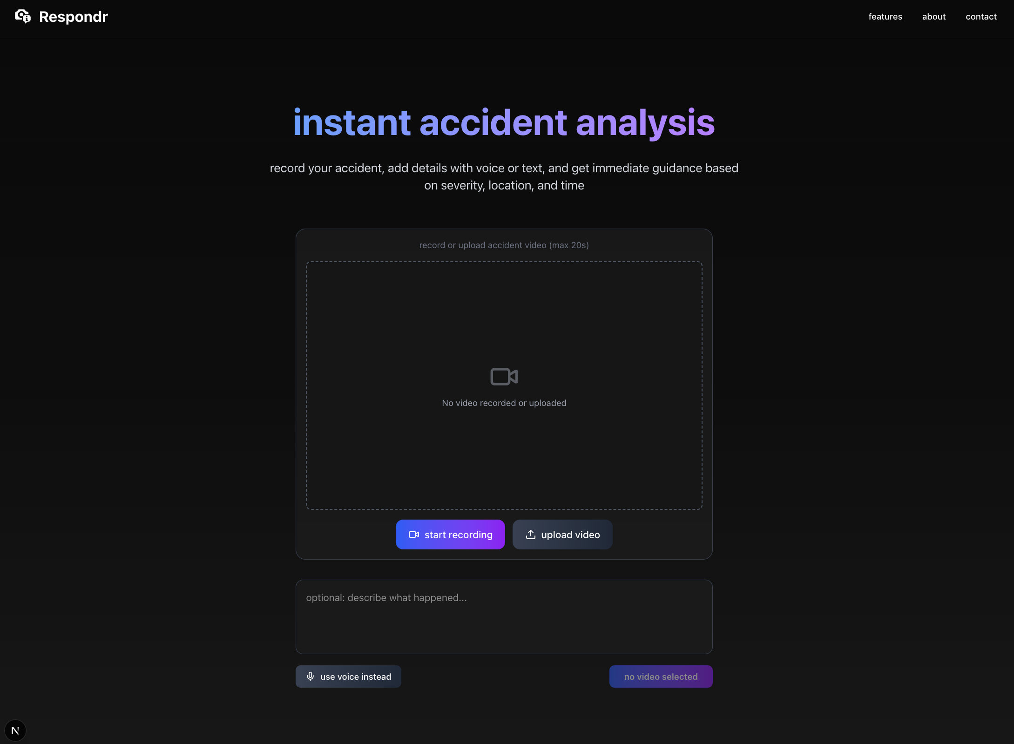Focus the describe what happened text area
The width and height of the screenshot is (1014, 744).
pyautogui.click(x=504, y=616)
